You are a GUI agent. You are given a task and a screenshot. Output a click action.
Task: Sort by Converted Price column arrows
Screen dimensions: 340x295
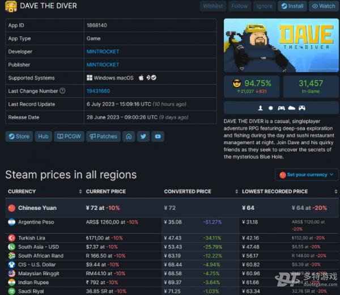pos(236,191)
